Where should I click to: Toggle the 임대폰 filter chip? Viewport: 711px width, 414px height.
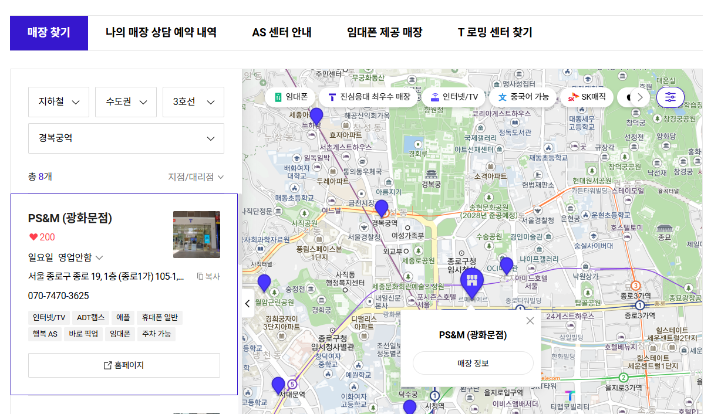point(291,97)
